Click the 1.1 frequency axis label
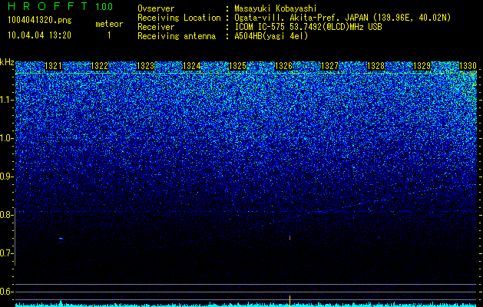 pyautogui.click(x=5, y=100)
